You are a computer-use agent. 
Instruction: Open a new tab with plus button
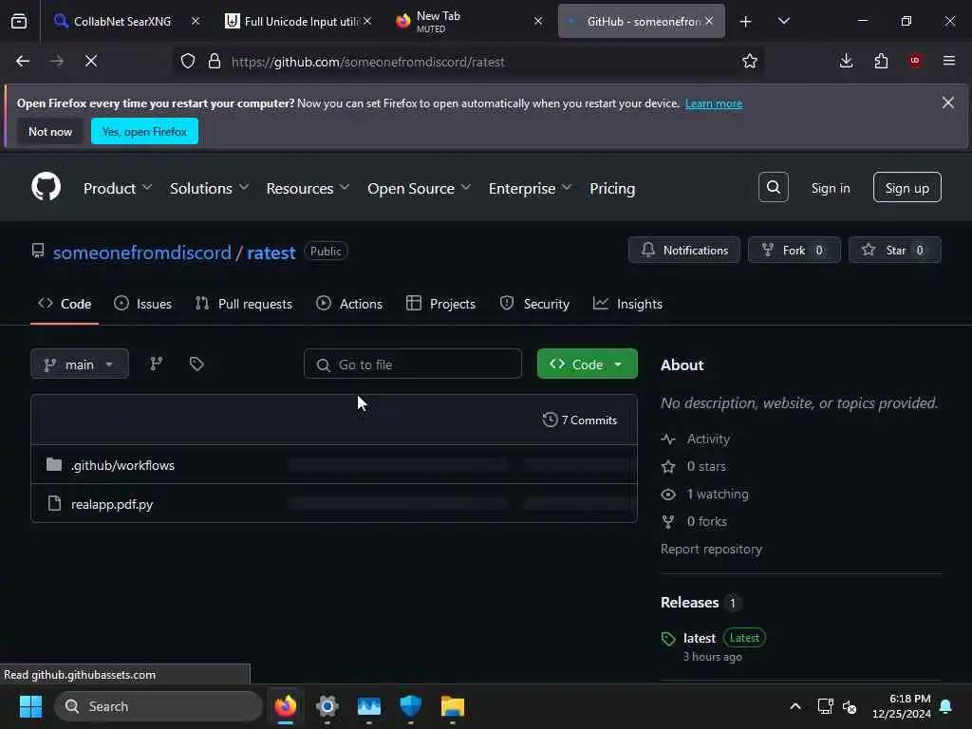click(746, 21)
